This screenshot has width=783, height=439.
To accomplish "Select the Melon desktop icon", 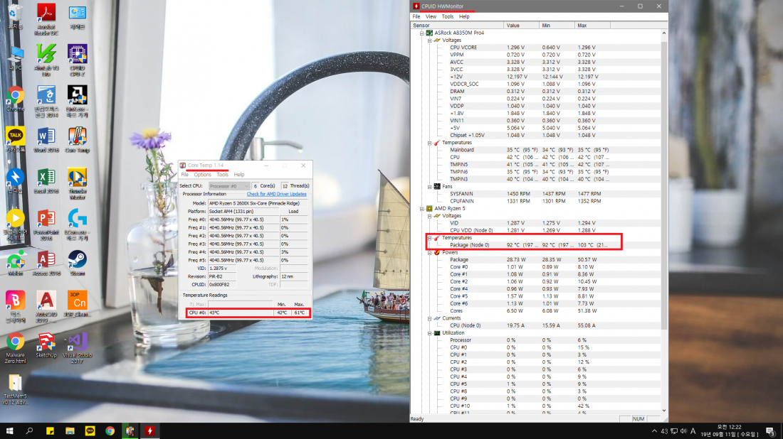I will click(15, 264).
